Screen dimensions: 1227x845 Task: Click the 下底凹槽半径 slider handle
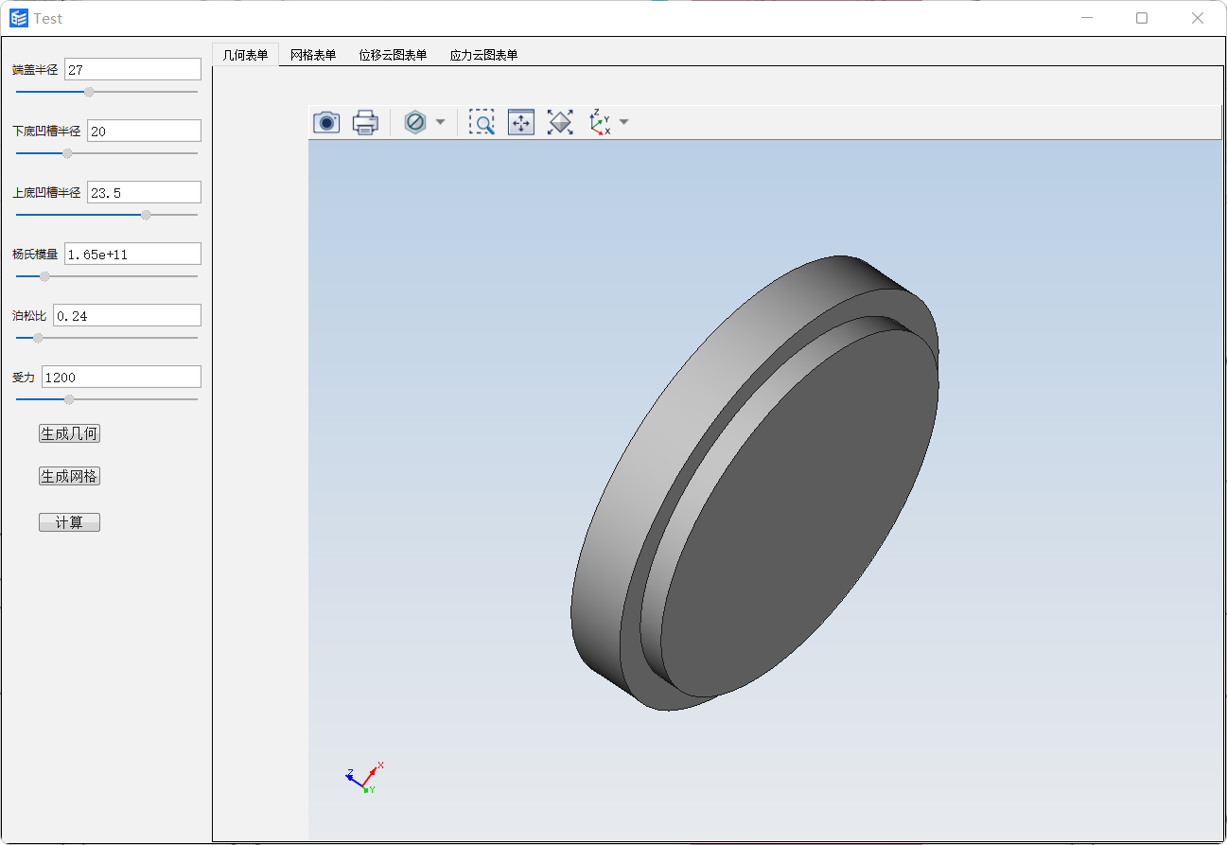click(67, 153)
